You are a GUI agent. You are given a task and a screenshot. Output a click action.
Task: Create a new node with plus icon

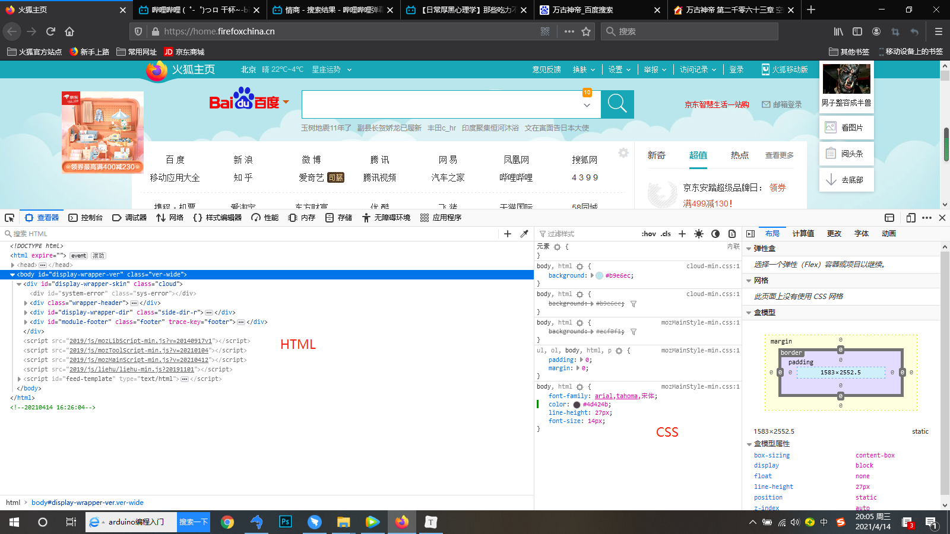click(x=508, y=234)
